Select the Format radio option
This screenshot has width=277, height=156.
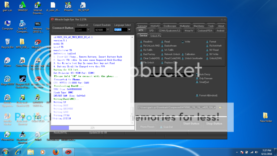(207, 42)
